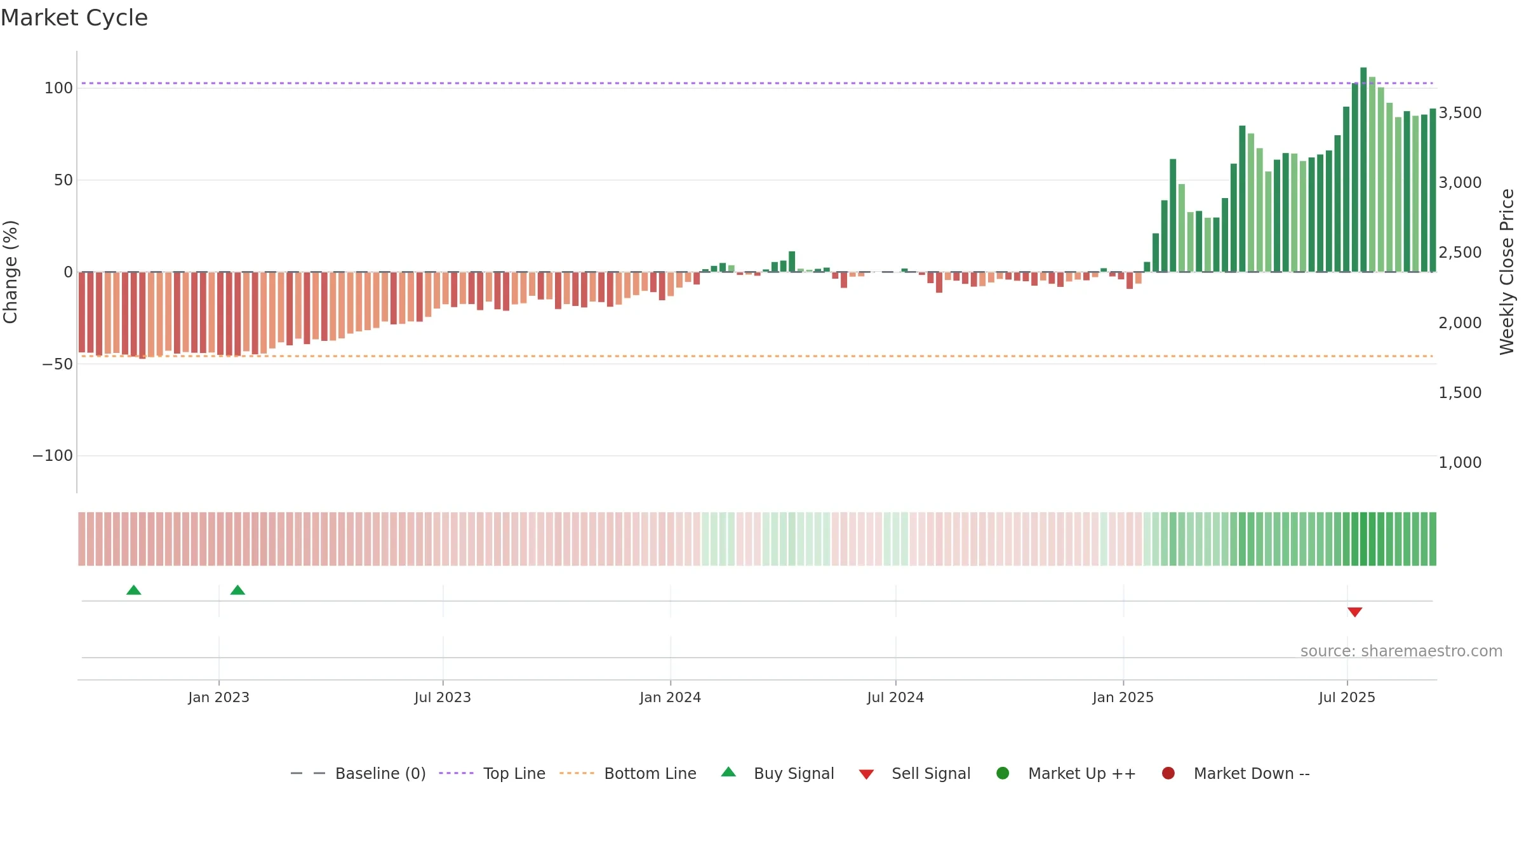Click the −100 tick on the left axis
This screenshot has height=857, width=1524.
tap(53, 456)
